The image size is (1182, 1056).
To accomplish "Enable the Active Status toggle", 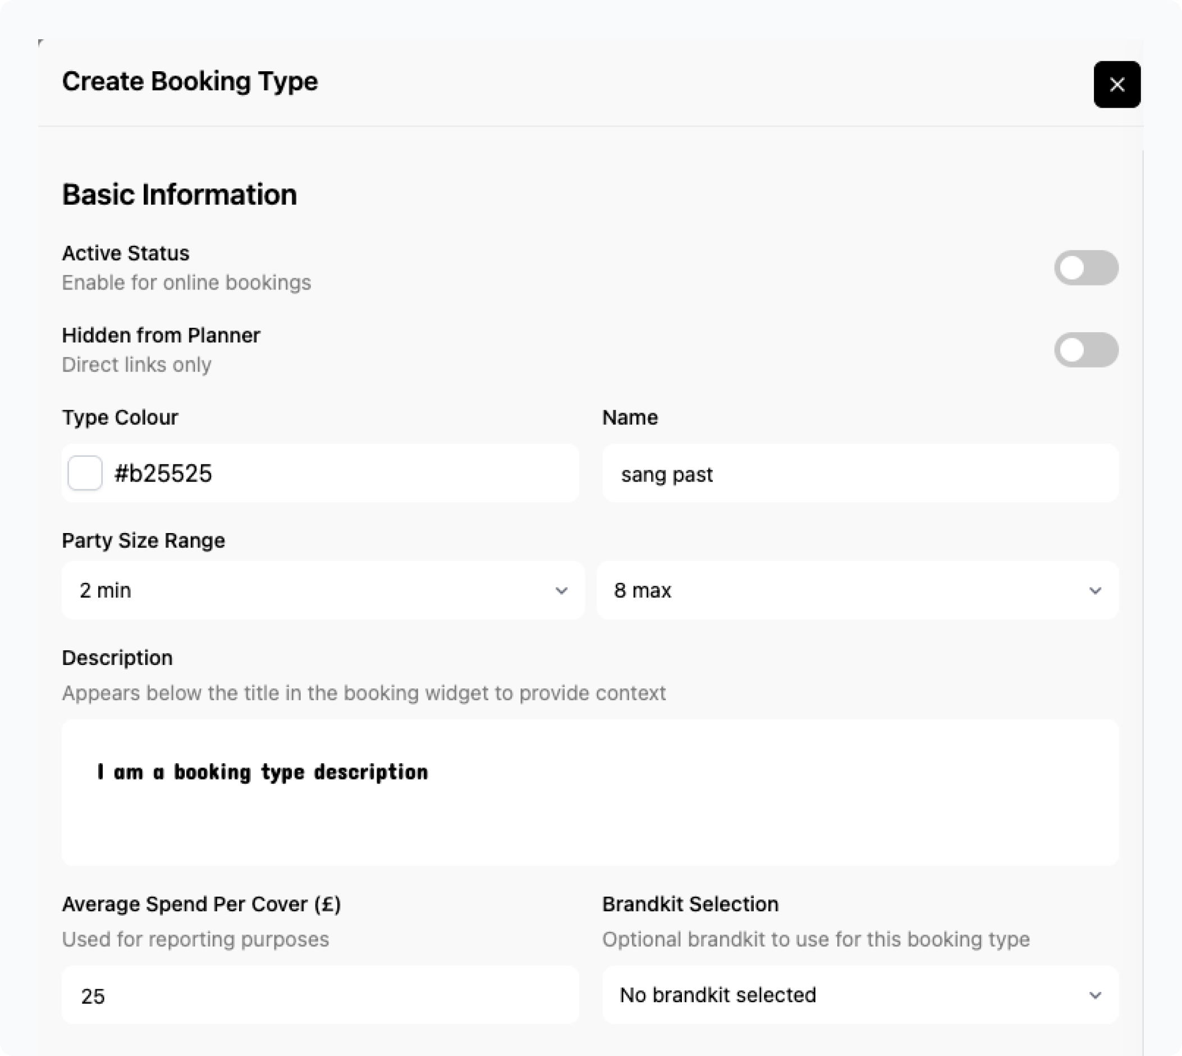I will (1085, 268).
